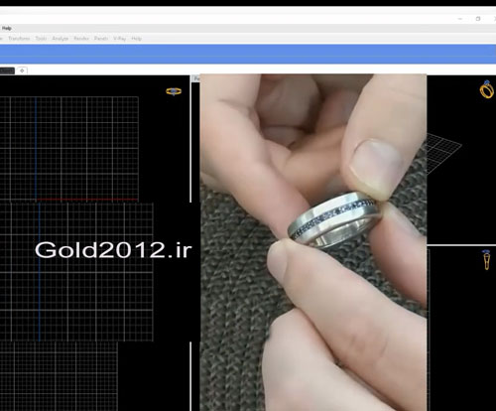Click the blue toolbar band
Screen dimensions: 496x411
248,54
